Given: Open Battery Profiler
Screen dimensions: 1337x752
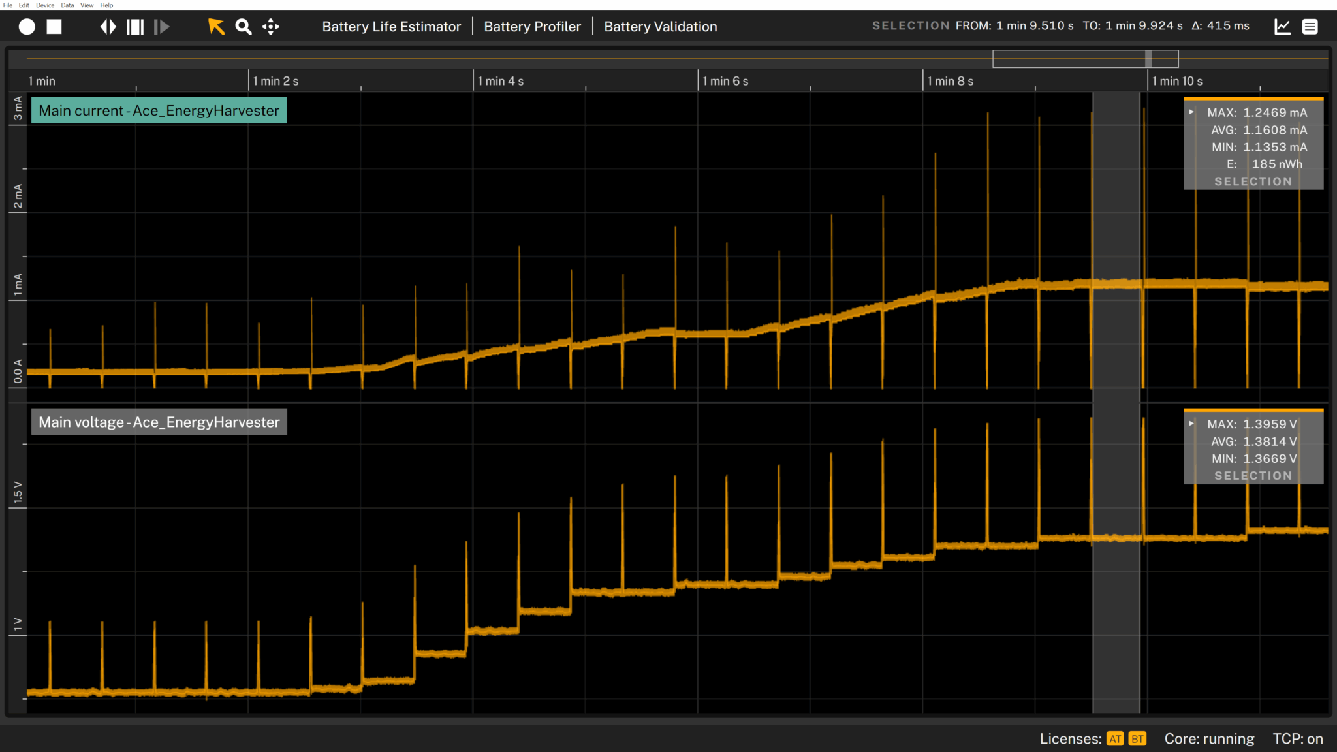Looking at the screenshot, I should (x=532, y=27).
